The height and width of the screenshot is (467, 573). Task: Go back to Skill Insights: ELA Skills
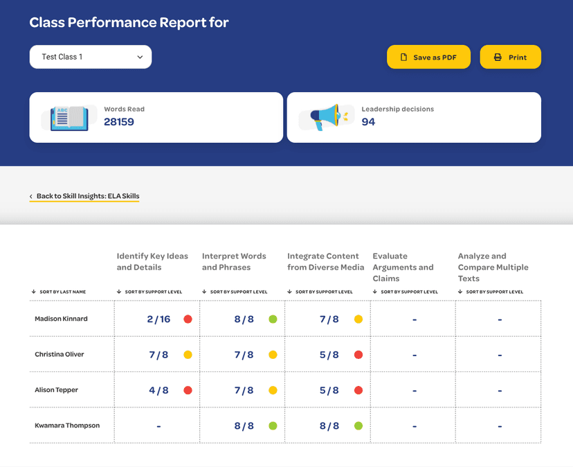pyautogui.click(x=87, y=197)
